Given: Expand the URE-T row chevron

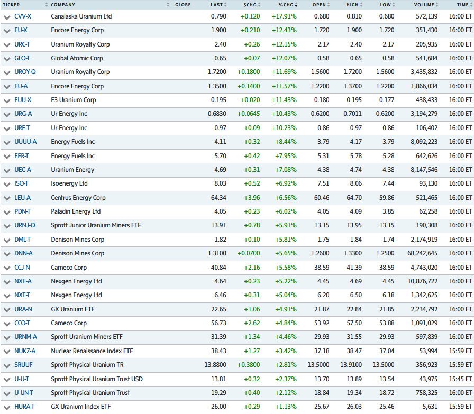Looking at the screenshot, I should [7, 128].
